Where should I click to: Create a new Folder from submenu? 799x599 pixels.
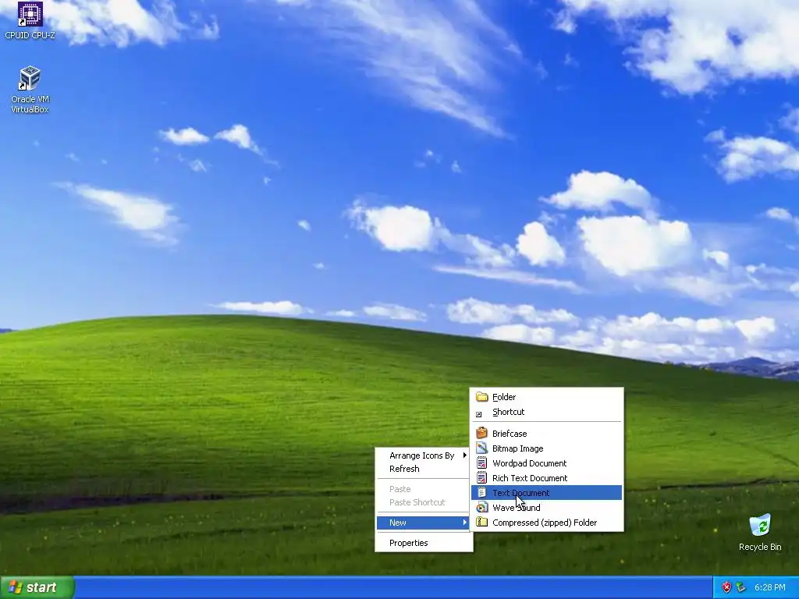point(546,397)
